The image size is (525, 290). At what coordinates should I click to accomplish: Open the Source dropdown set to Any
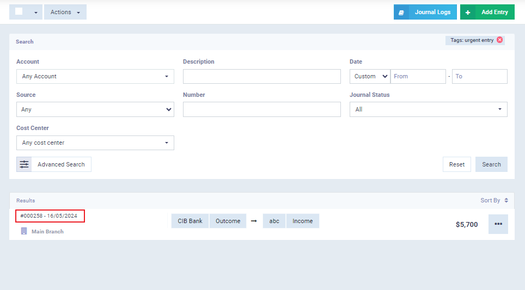click(95, 109)
